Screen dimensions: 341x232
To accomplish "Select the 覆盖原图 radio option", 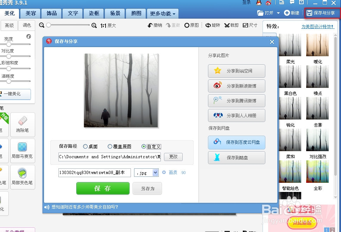I will point(120,147).
